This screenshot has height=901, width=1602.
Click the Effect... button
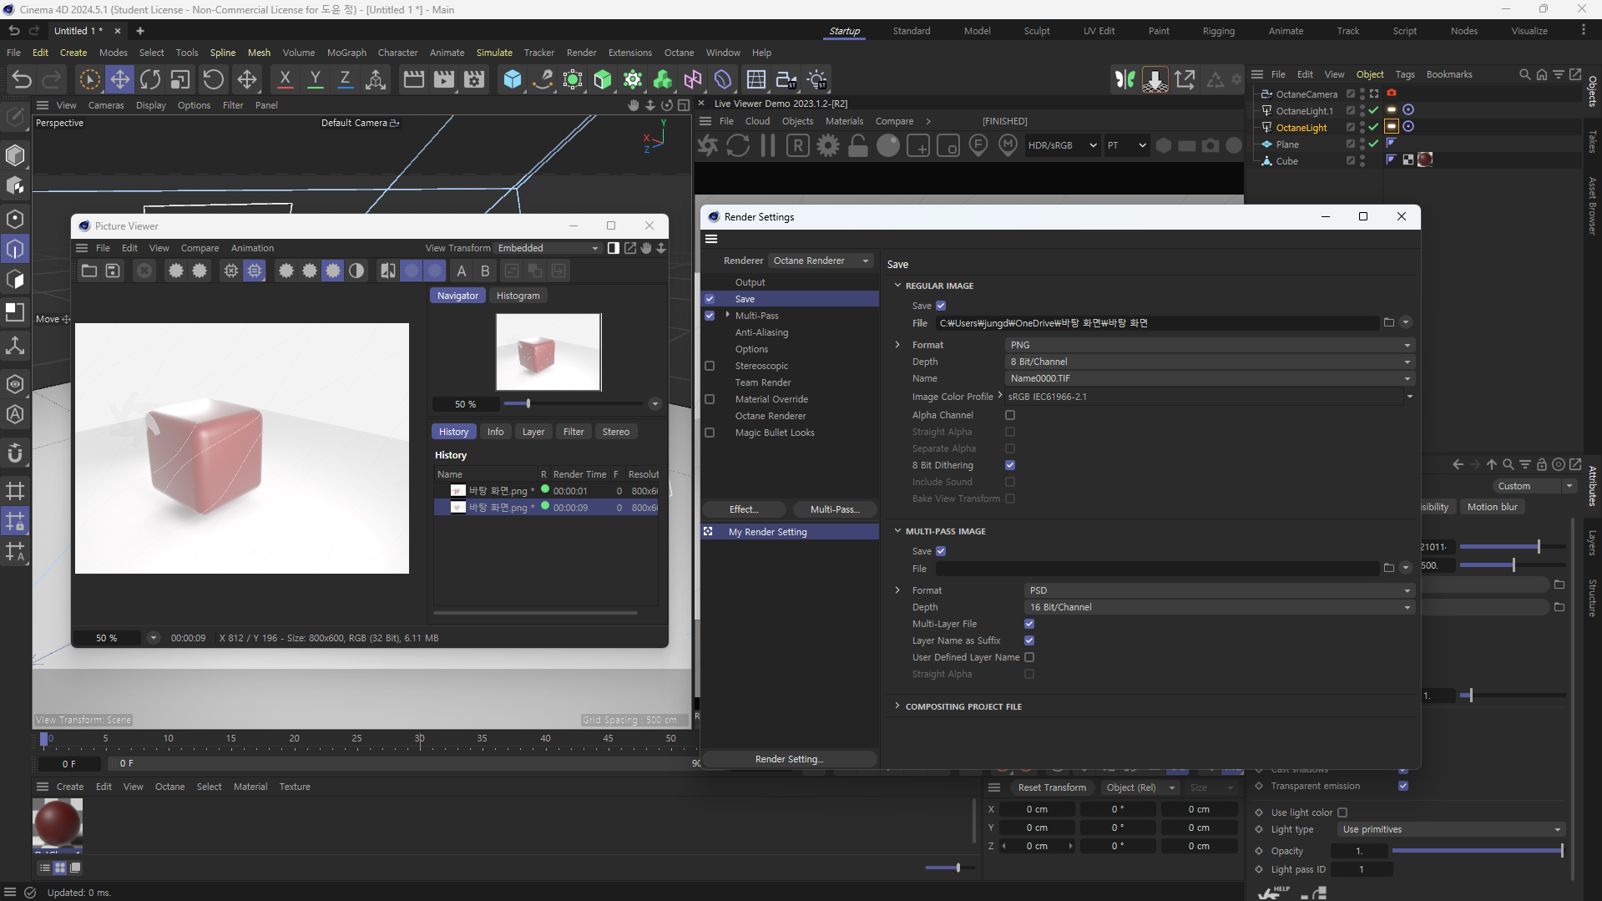744,509
